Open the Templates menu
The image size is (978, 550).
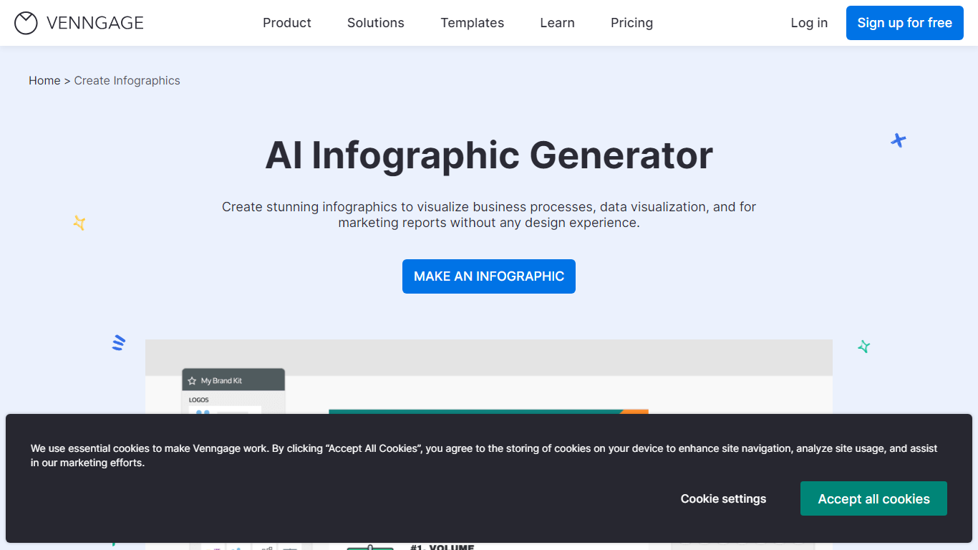click(x=472, y=23)
